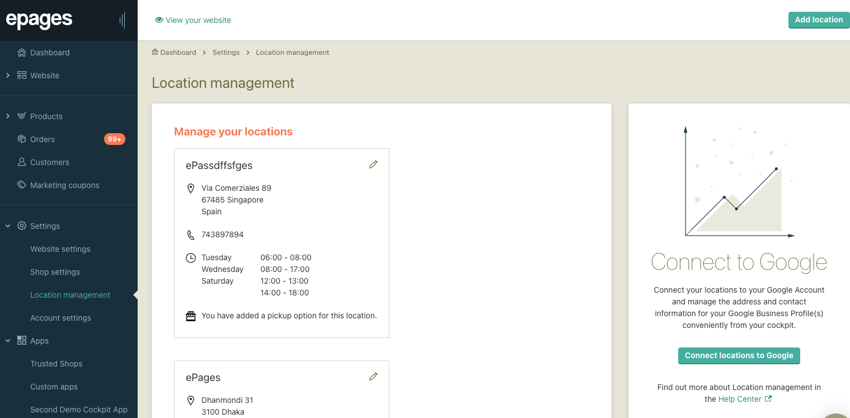The image size is (850, 418).
Task: Click the pickup option notice text
Action: point(289,316)
